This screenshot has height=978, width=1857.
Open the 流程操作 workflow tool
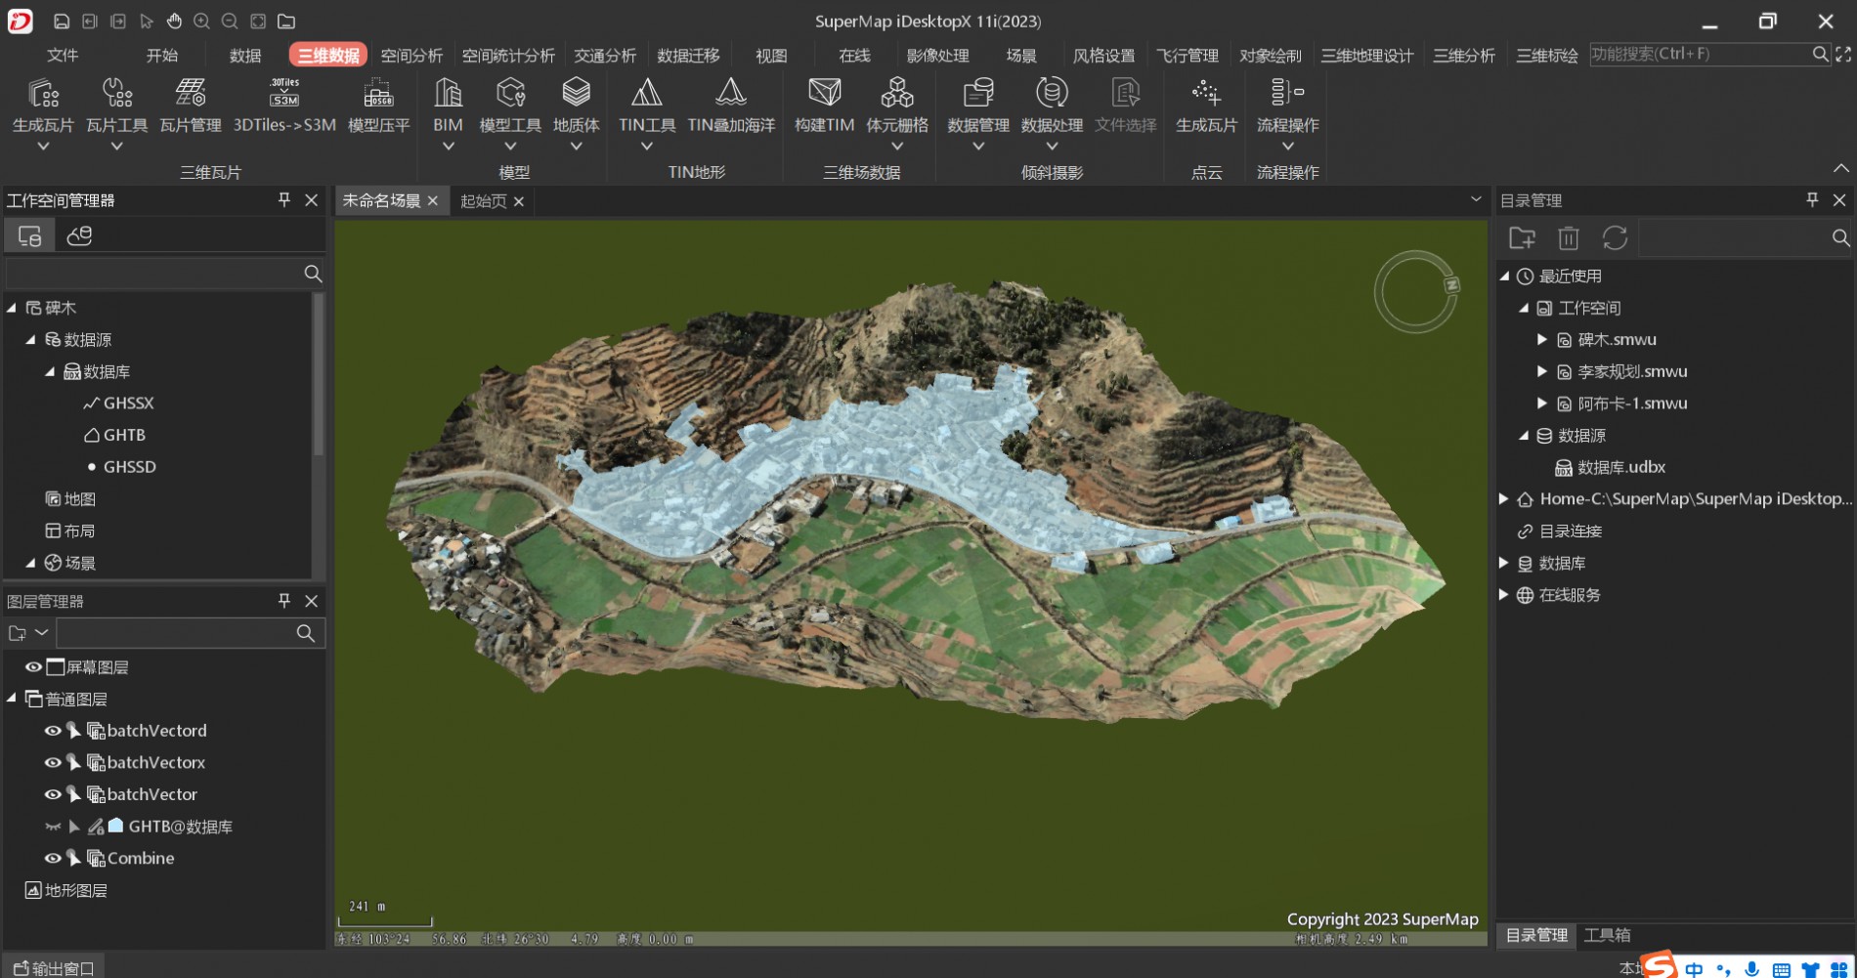coord(1287,112)
